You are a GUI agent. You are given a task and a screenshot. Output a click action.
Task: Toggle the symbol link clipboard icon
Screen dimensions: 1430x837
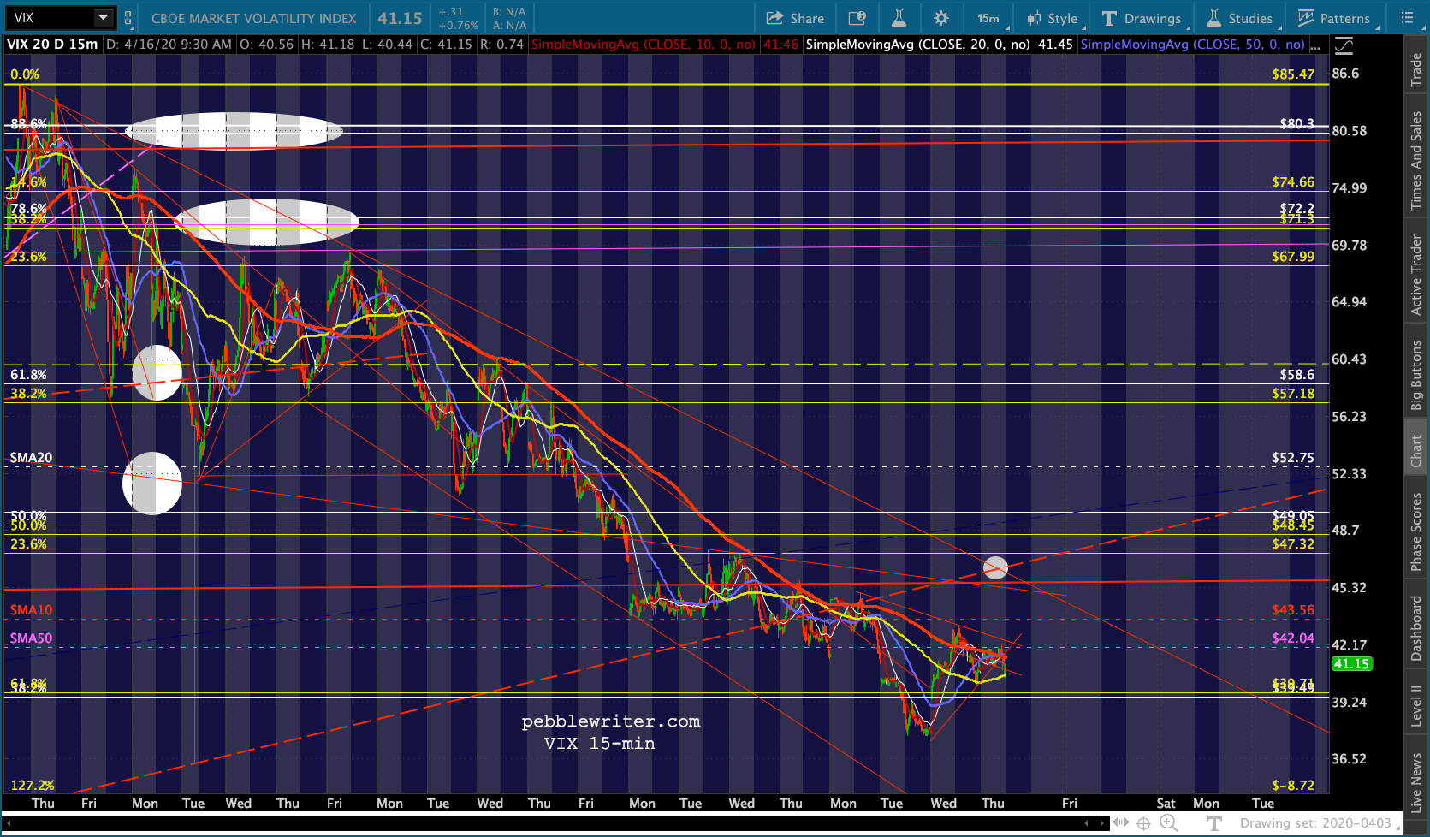[x=128, y=18]
